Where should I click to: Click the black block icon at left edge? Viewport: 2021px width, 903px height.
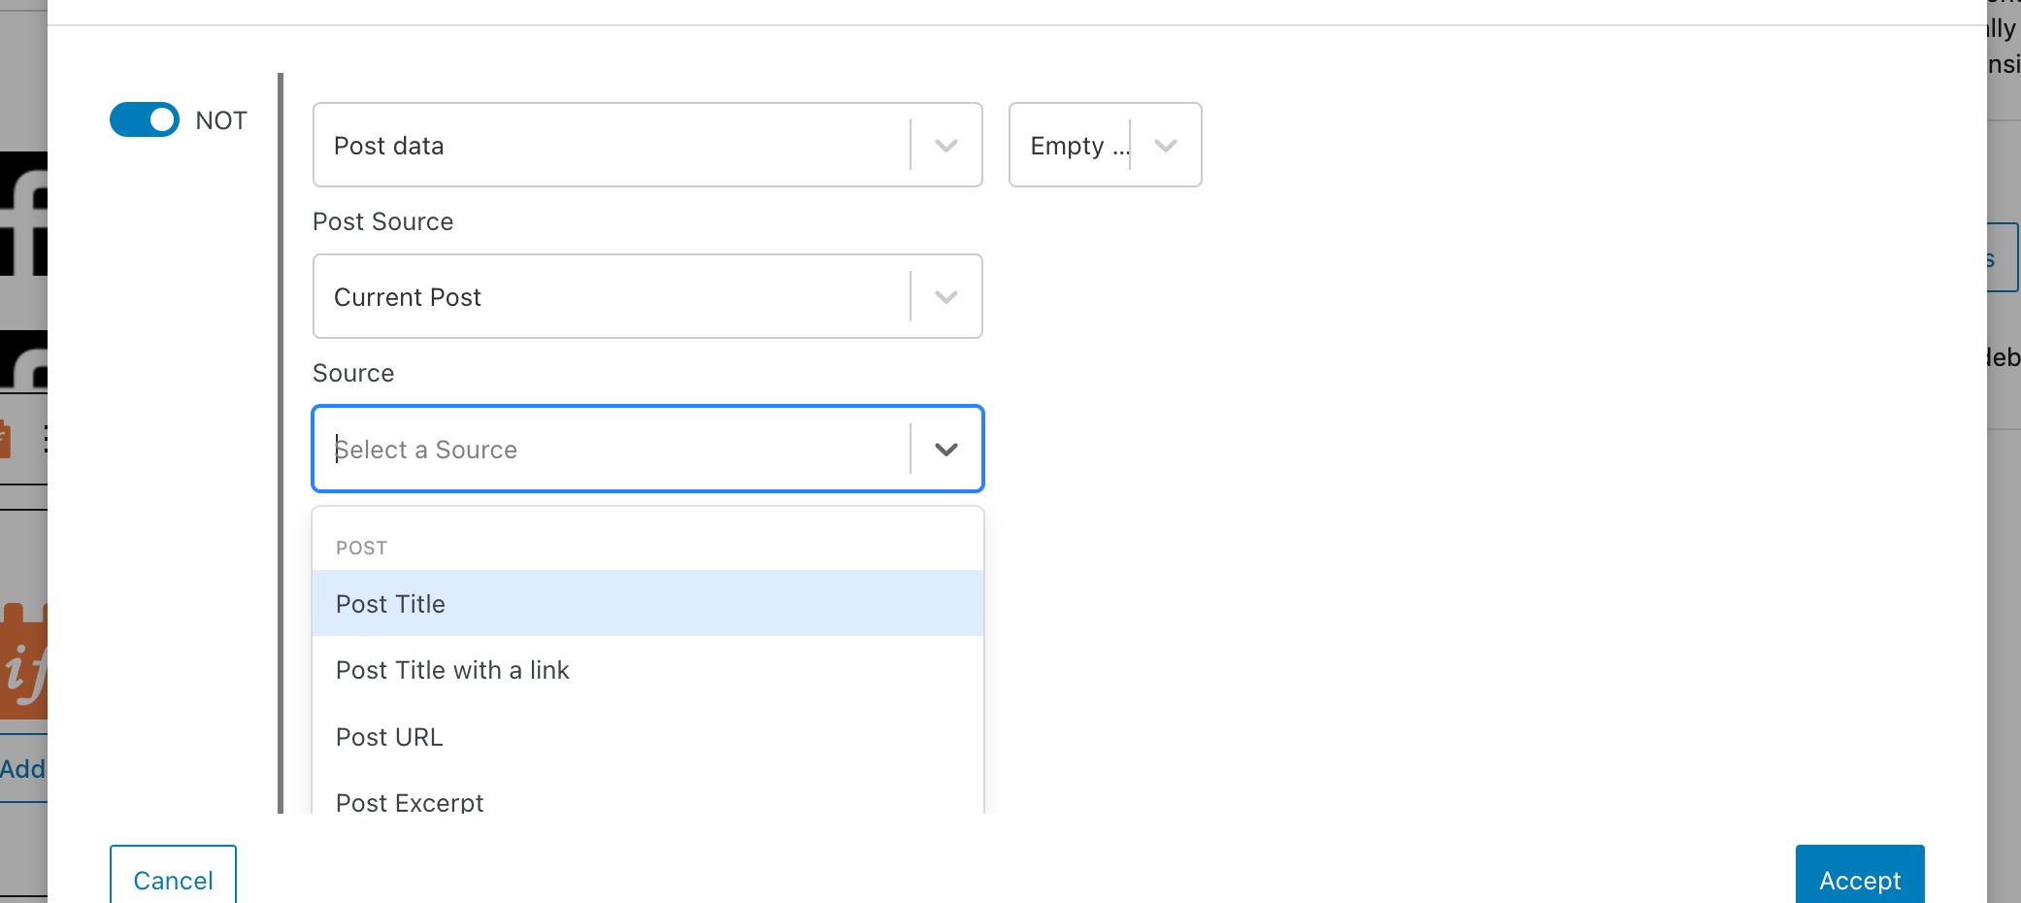pyautogui.click(x=23, y=214)
